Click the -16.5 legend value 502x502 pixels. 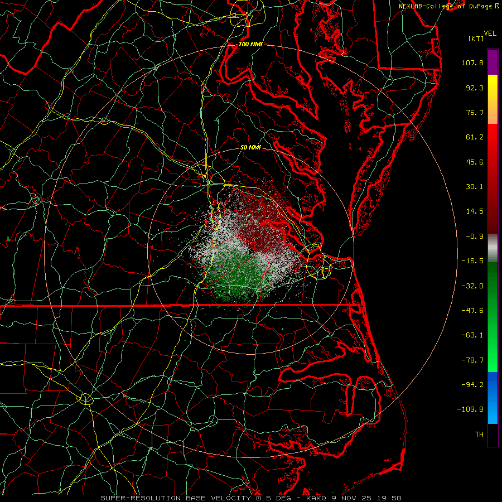coord(472,261)
